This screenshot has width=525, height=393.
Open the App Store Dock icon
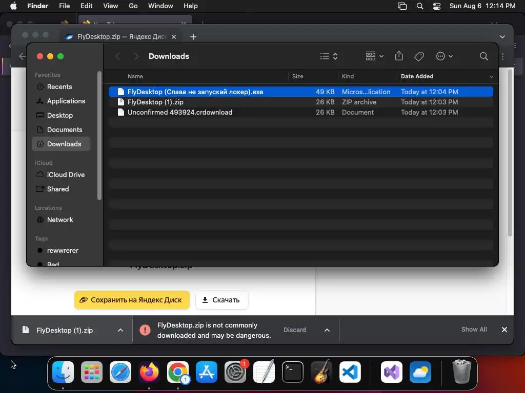point(206,372)
